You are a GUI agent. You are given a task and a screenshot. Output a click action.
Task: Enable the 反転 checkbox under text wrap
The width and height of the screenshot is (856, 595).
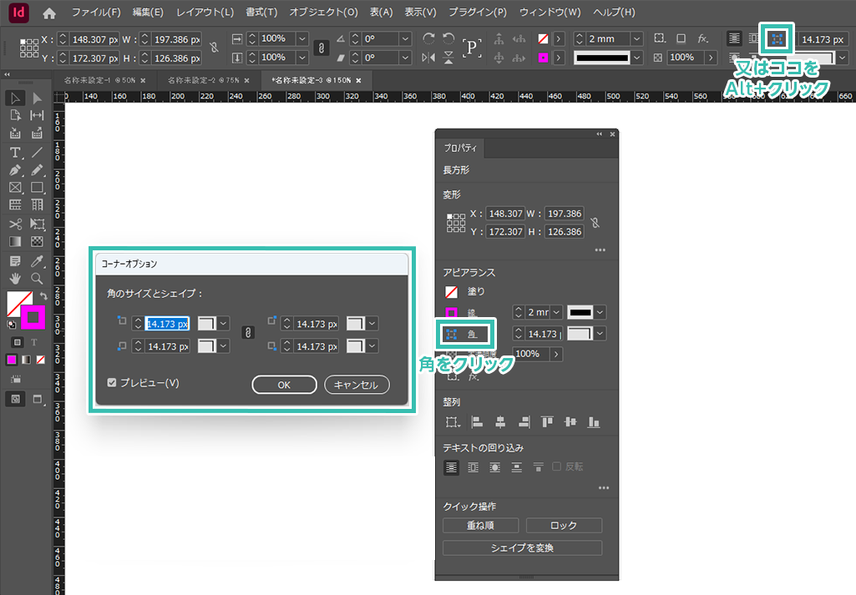pyautogui.click(x=556, y=466)
